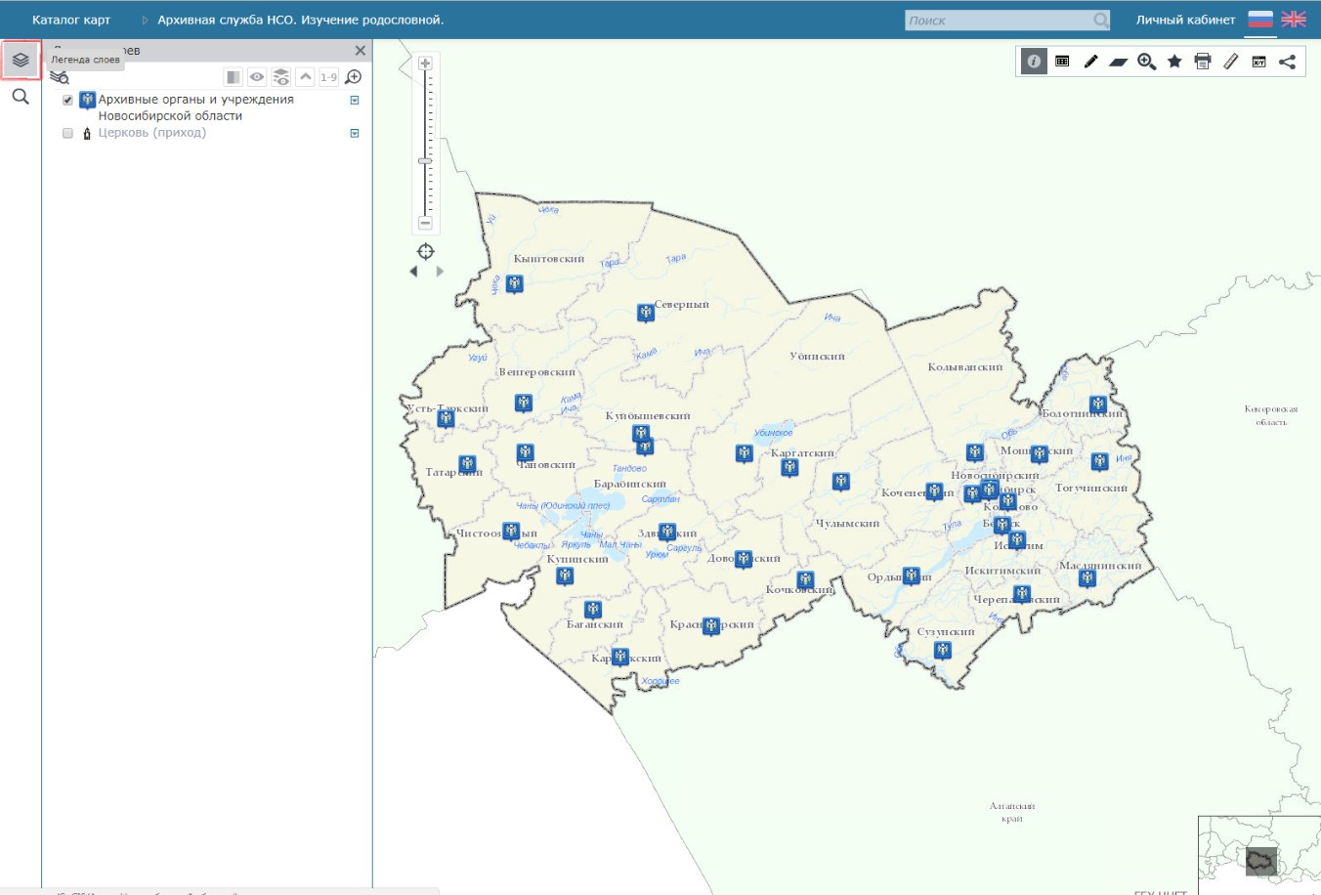
Task: Collapse layer list using the up chevron
Action: point(306,77)
